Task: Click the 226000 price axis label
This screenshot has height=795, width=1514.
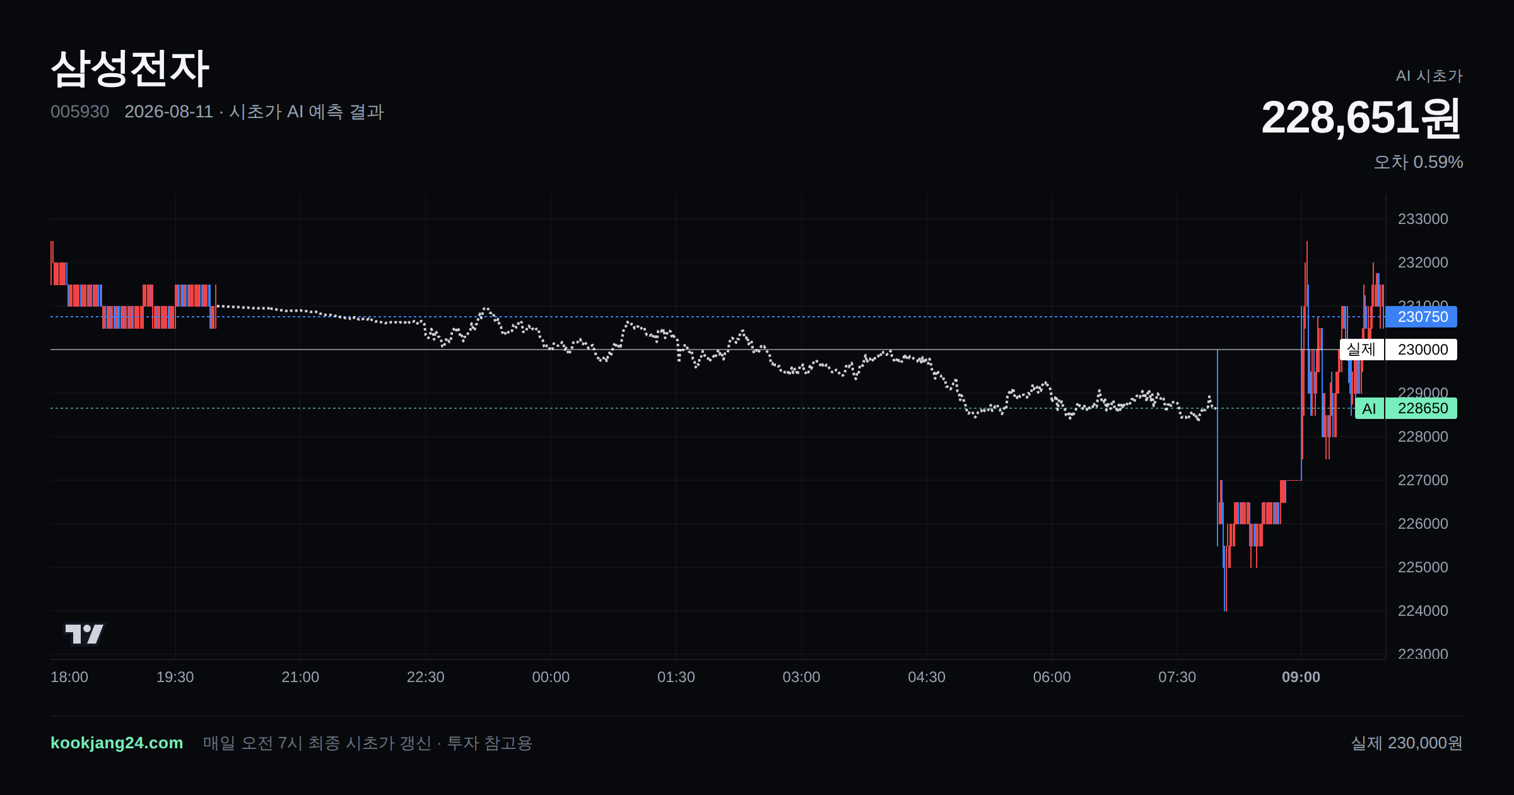Action: point(1423,524)
